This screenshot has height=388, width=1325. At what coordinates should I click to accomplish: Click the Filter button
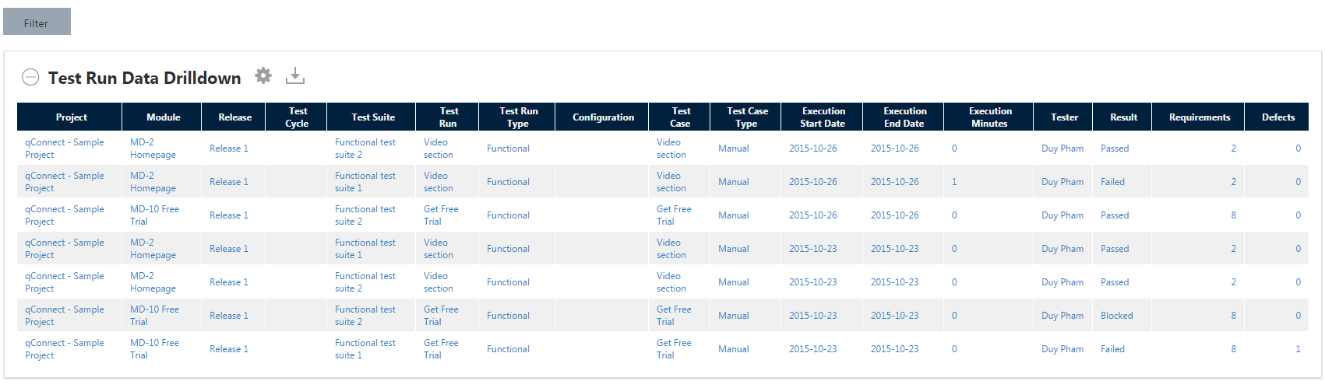coord(37,22)
